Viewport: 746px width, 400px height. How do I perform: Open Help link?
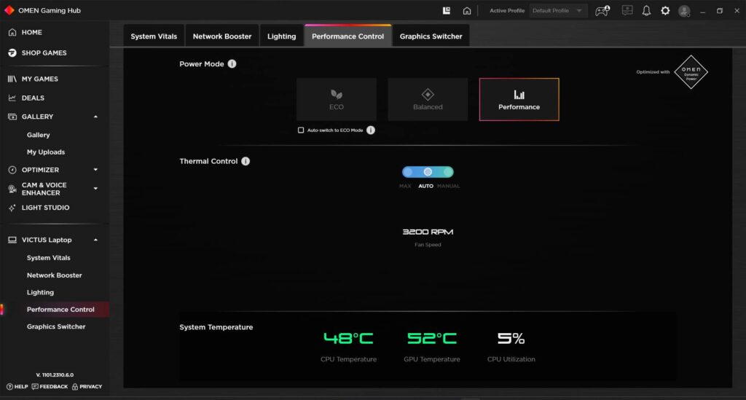coord(17,387)
